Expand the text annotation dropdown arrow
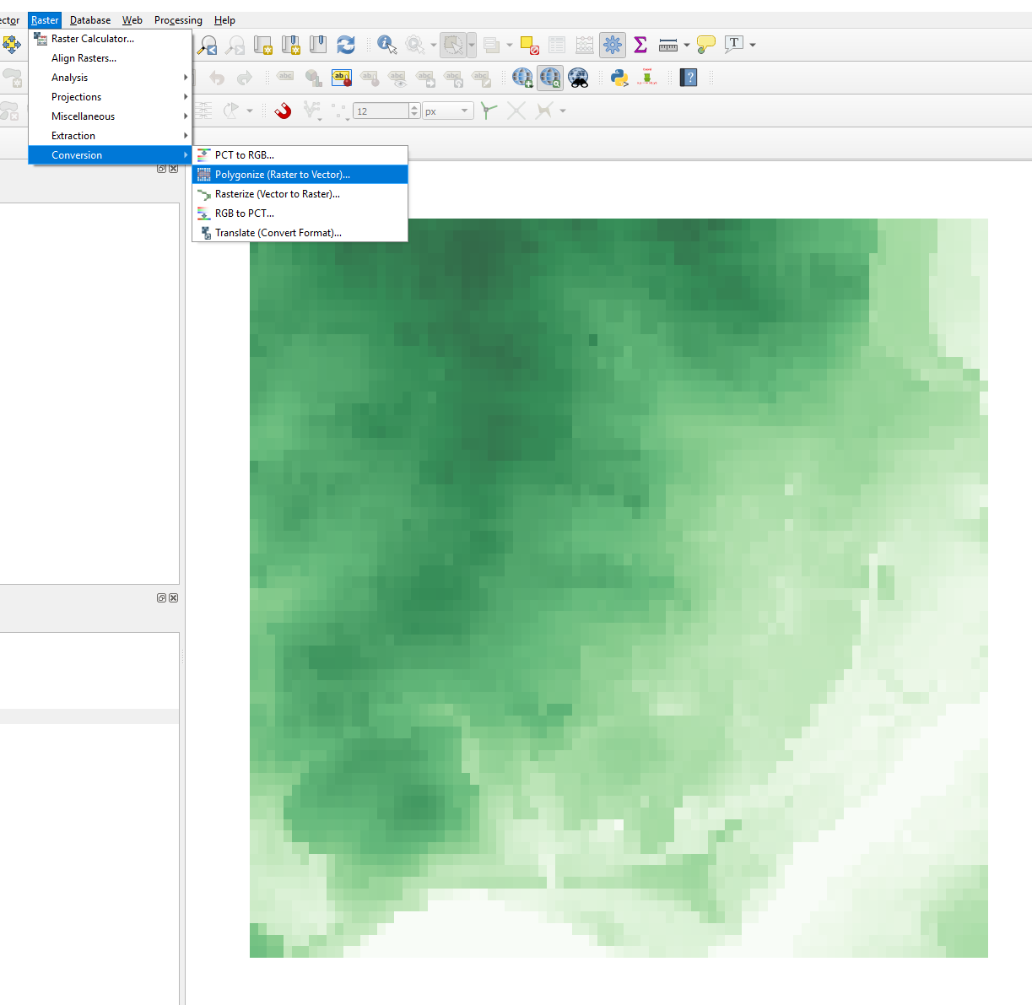 pyautogui.click(x=753, y=45)
